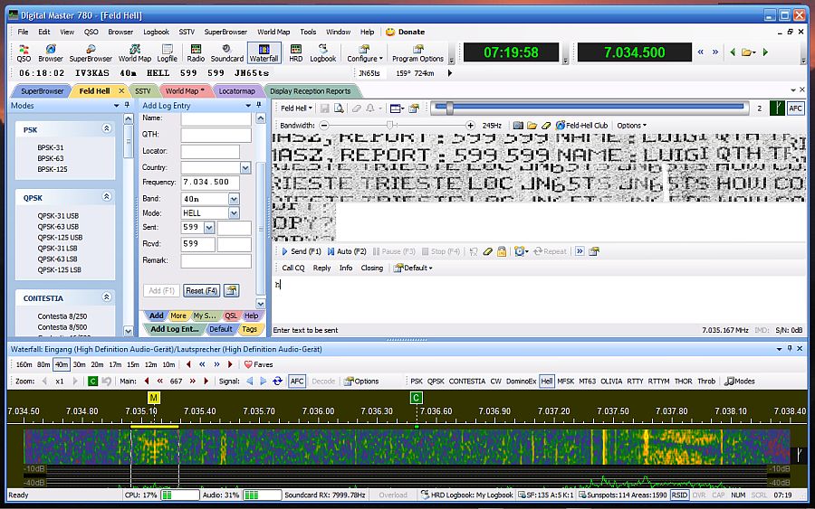Adjust the Bandwidth slider
The image size is (815, 509).
point(390,125)
